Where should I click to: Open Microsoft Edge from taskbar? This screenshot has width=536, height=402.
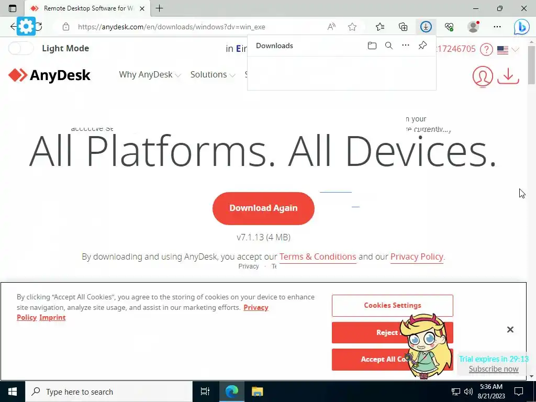click(x=232, y=392)
